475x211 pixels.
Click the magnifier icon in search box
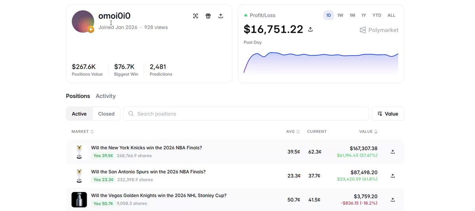tap(131, 114)
